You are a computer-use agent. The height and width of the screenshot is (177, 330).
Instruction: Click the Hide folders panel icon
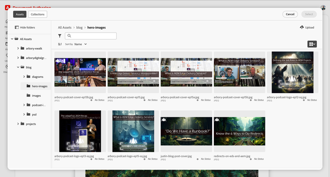click(x=16, y=27)
